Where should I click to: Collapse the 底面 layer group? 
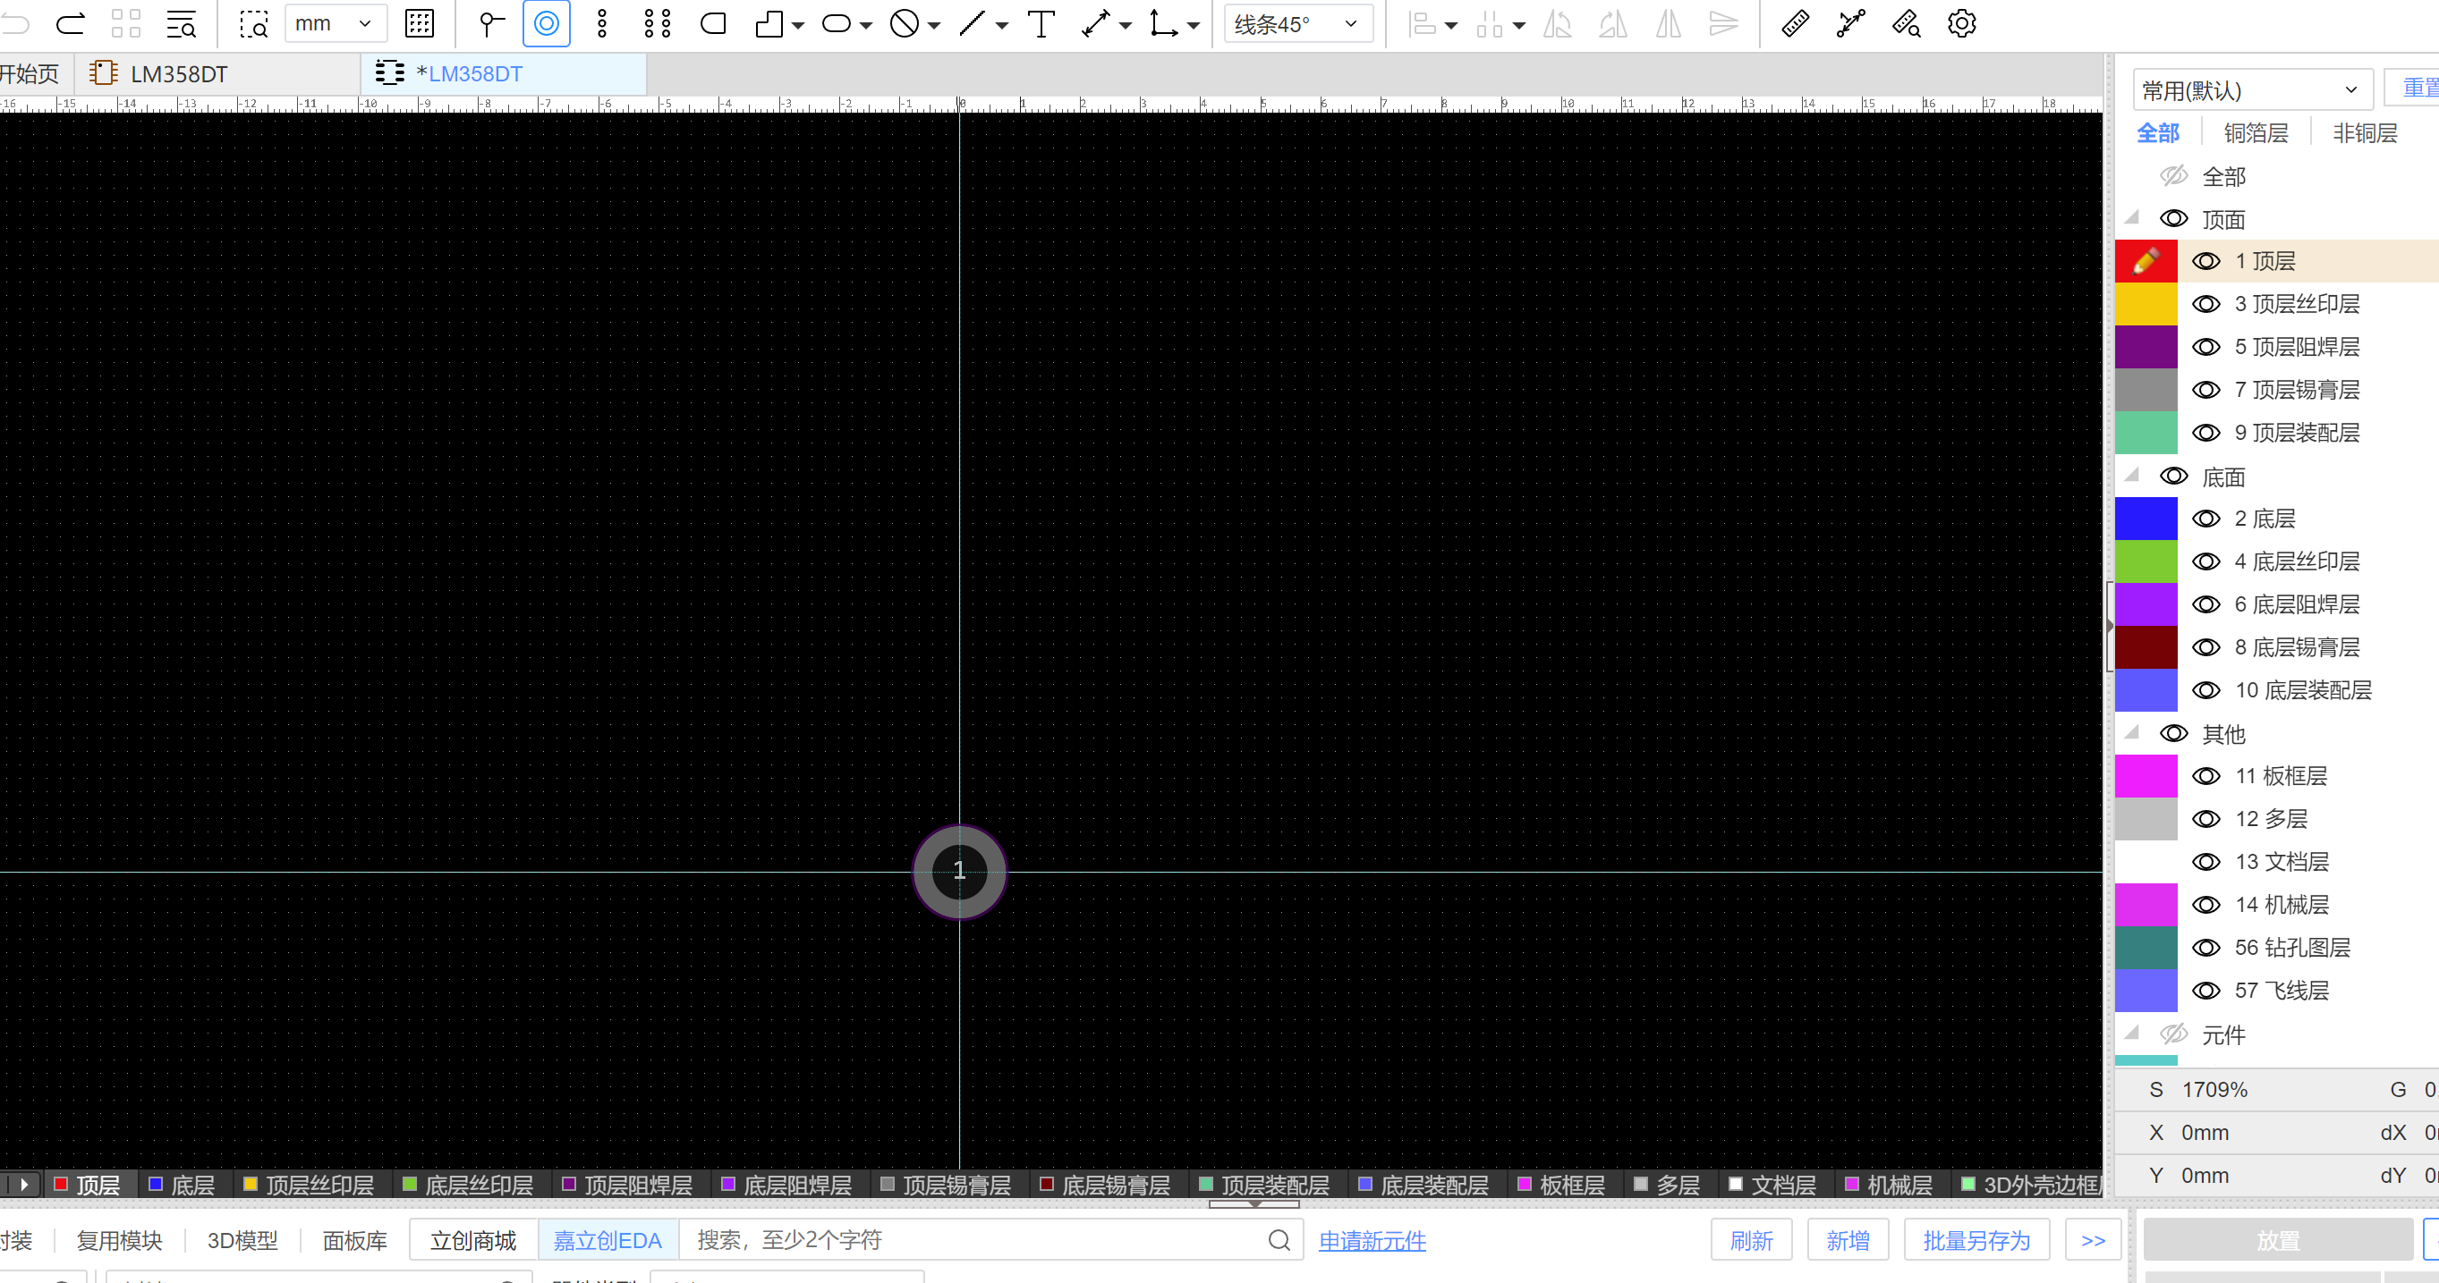[x=2131, y=476]
